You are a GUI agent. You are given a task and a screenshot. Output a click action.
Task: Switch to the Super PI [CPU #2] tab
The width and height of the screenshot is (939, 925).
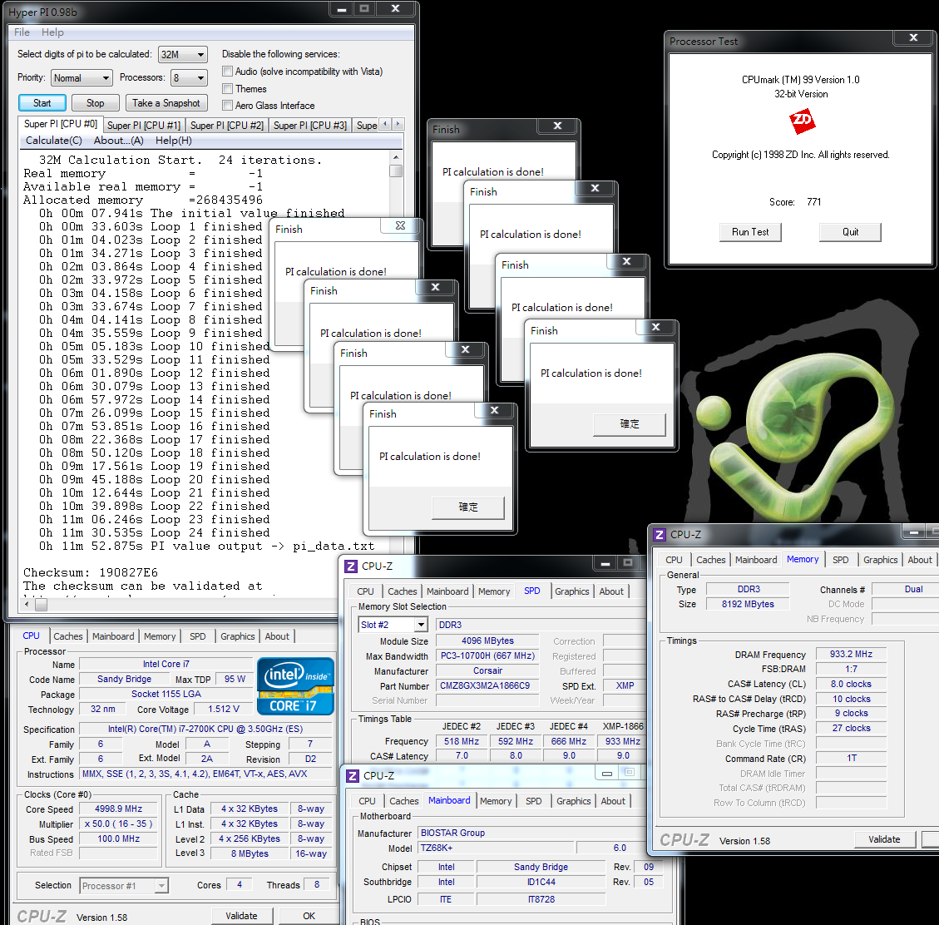pos(227,126)
